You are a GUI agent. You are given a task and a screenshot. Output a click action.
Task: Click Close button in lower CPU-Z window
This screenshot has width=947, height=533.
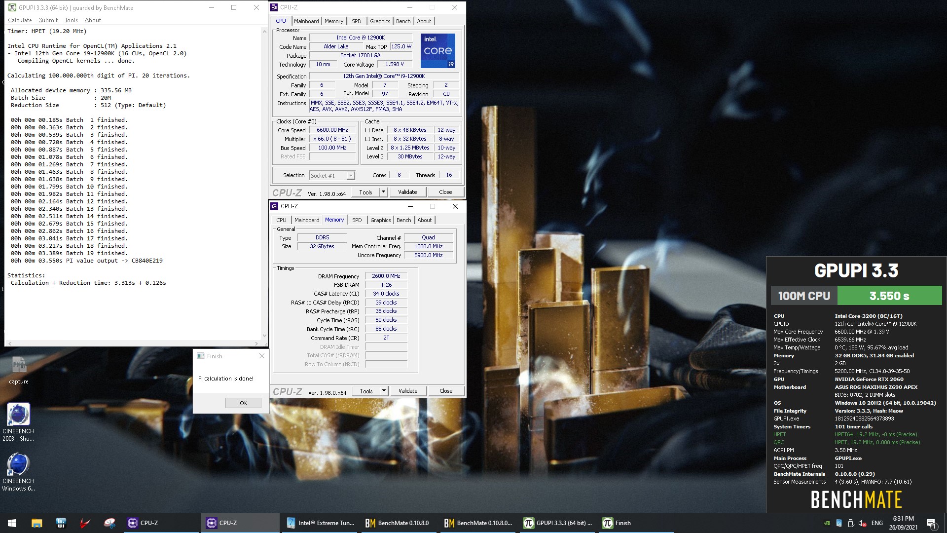click(446, 391)
